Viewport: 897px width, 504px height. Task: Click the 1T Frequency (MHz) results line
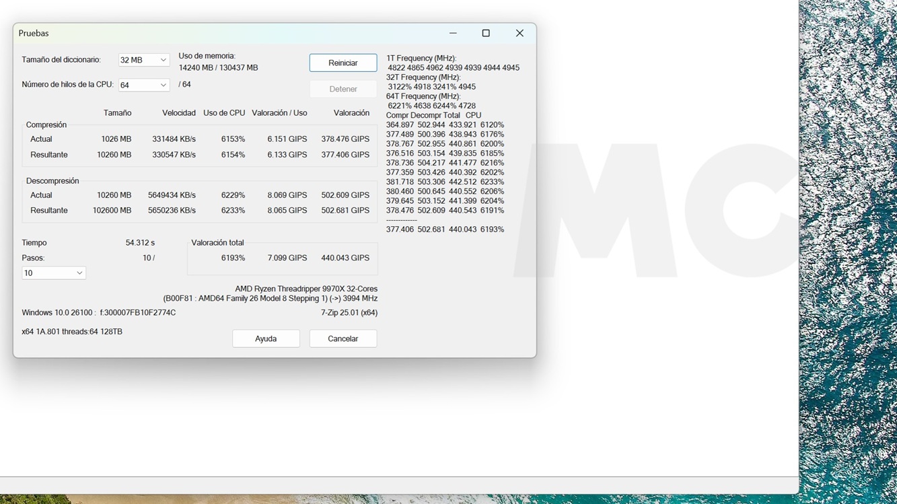tap(421, 59)
